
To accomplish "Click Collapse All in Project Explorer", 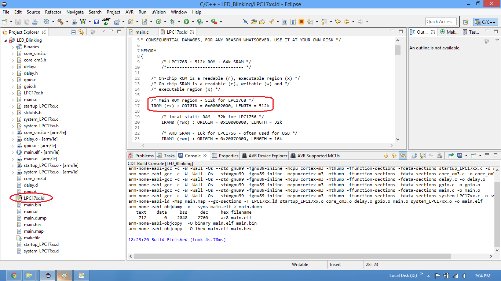I will [x=73, y=32].
